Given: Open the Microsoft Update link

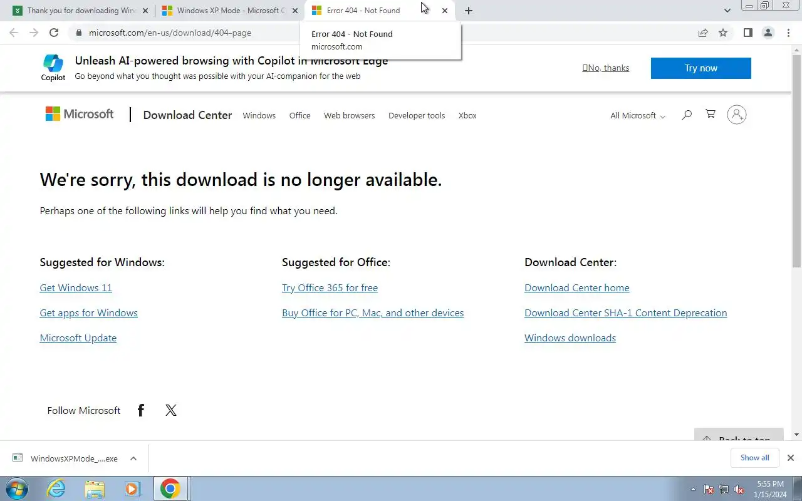Looking at the screenshot, I should coord(78,338).
